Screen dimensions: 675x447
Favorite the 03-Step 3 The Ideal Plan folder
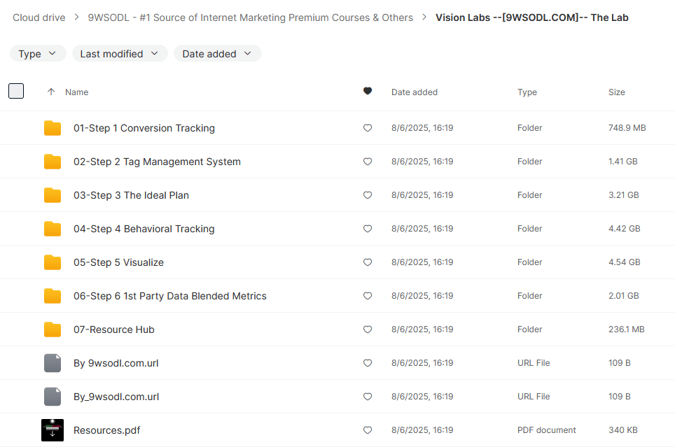coord(368,195)
